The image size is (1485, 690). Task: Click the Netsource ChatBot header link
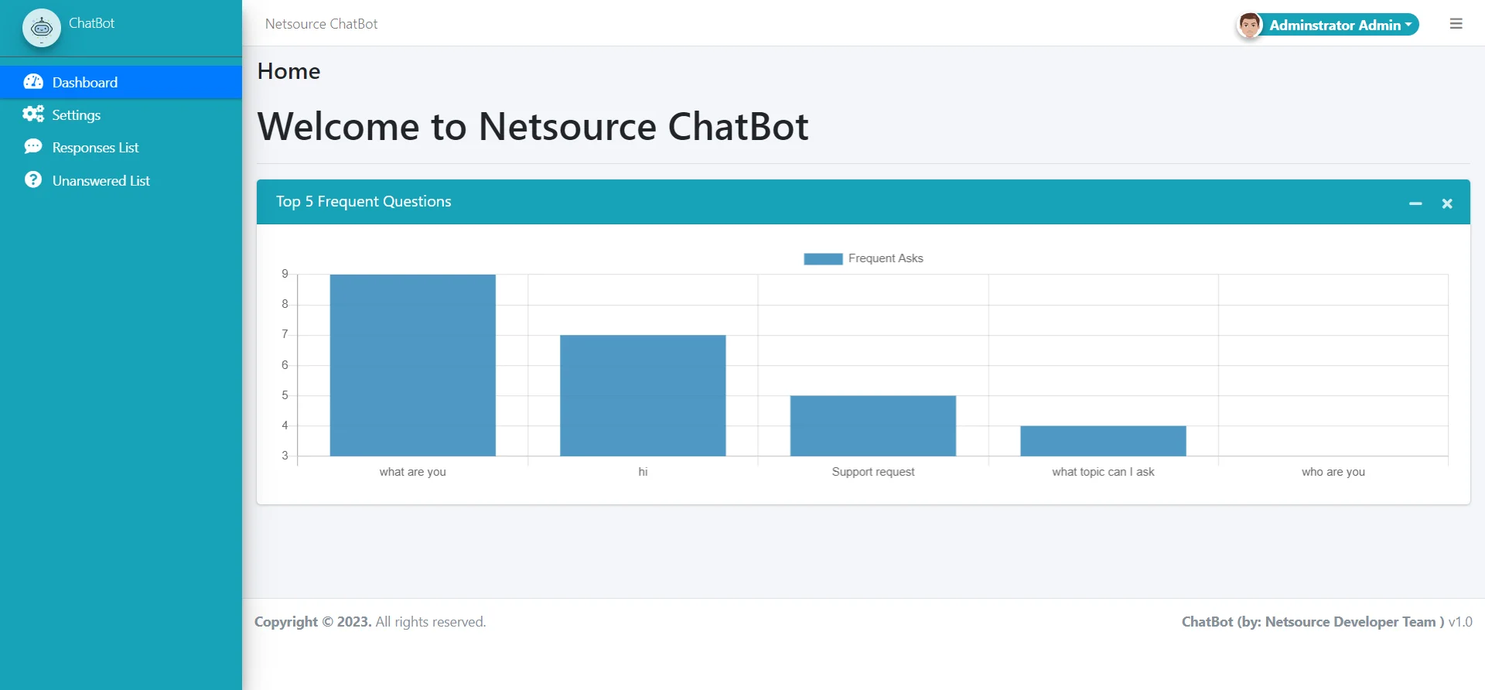pyautogui.click(x=321, y=24)
